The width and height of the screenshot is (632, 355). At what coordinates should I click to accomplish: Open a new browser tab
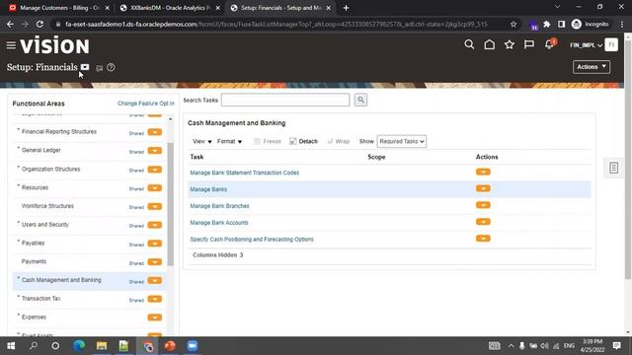point(346,8)
